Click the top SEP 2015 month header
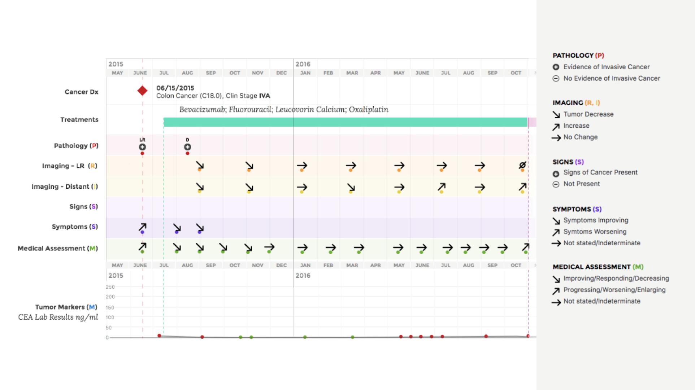The width and height of the screenshot is (695, 390). pos(210,73)
